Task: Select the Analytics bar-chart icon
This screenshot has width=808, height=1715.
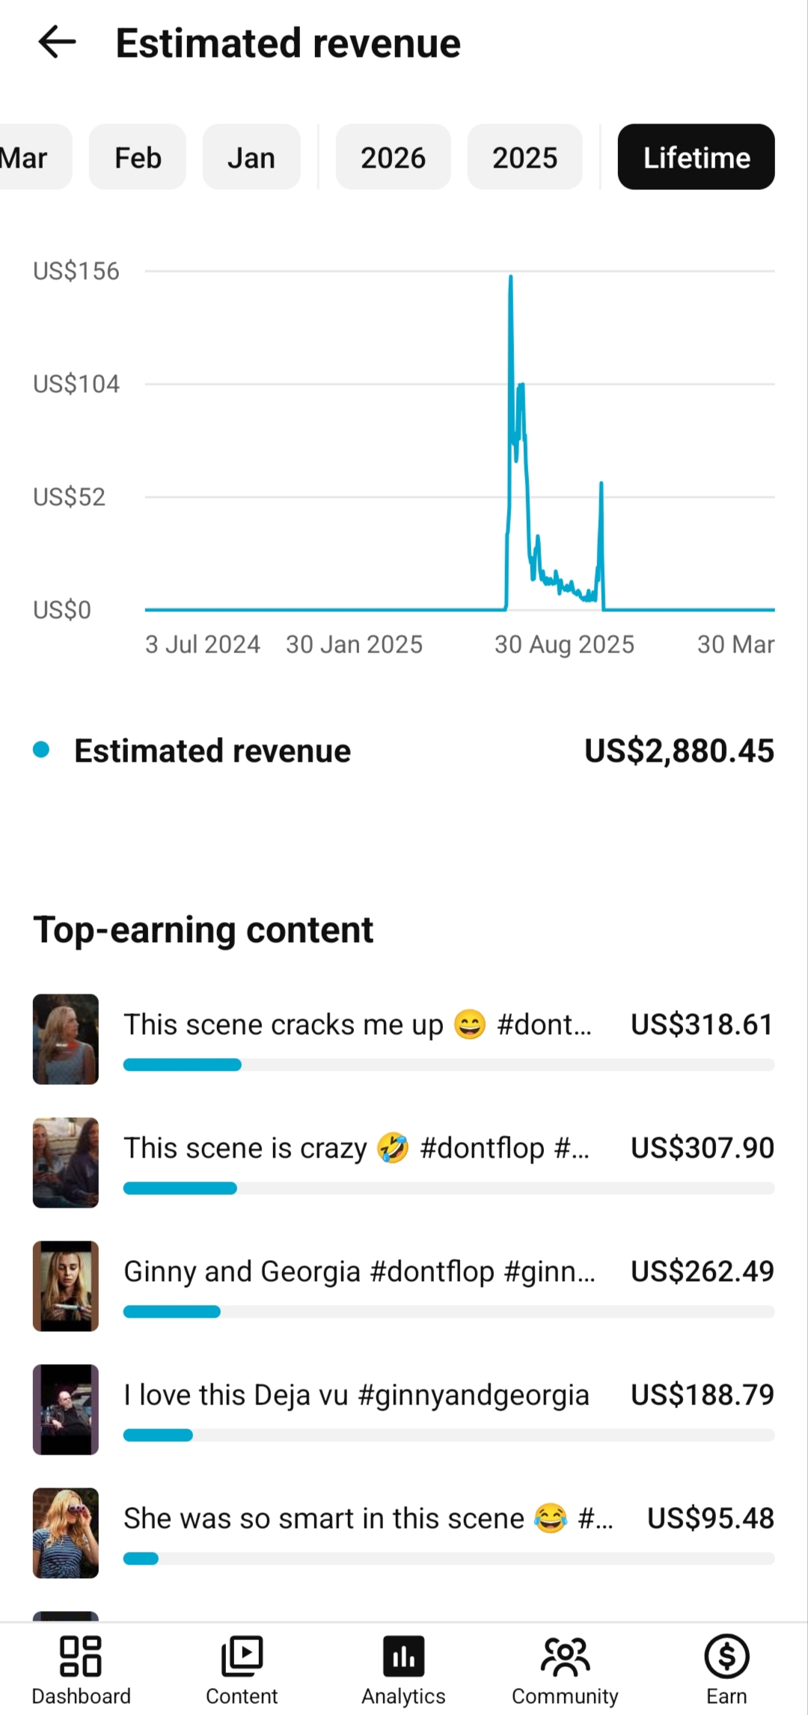Action: click(404, 1657)
